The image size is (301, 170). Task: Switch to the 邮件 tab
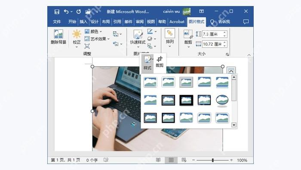tap(128, 22)
